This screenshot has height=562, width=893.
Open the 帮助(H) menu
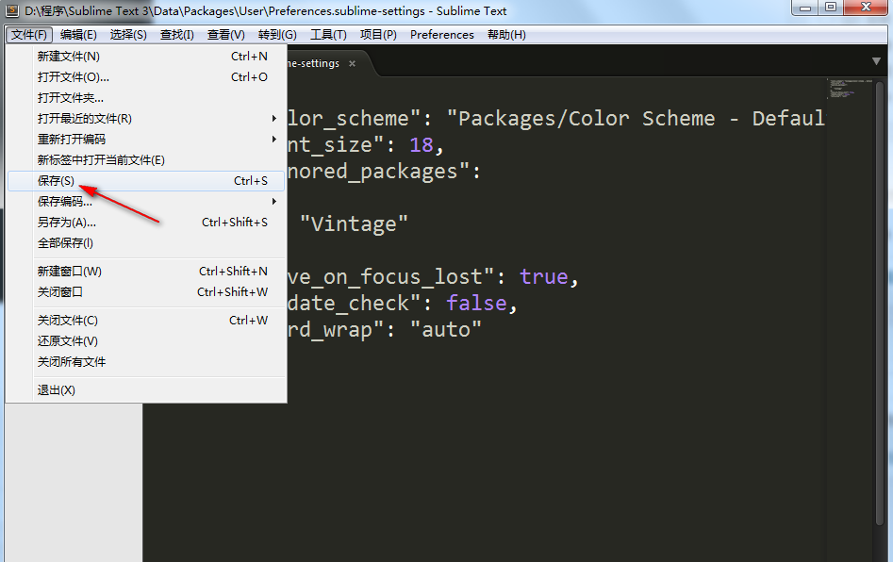click(x=506, y=35)
